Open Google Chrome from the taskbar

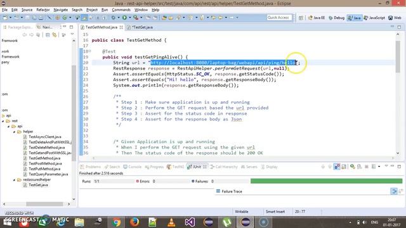[117, 222]
